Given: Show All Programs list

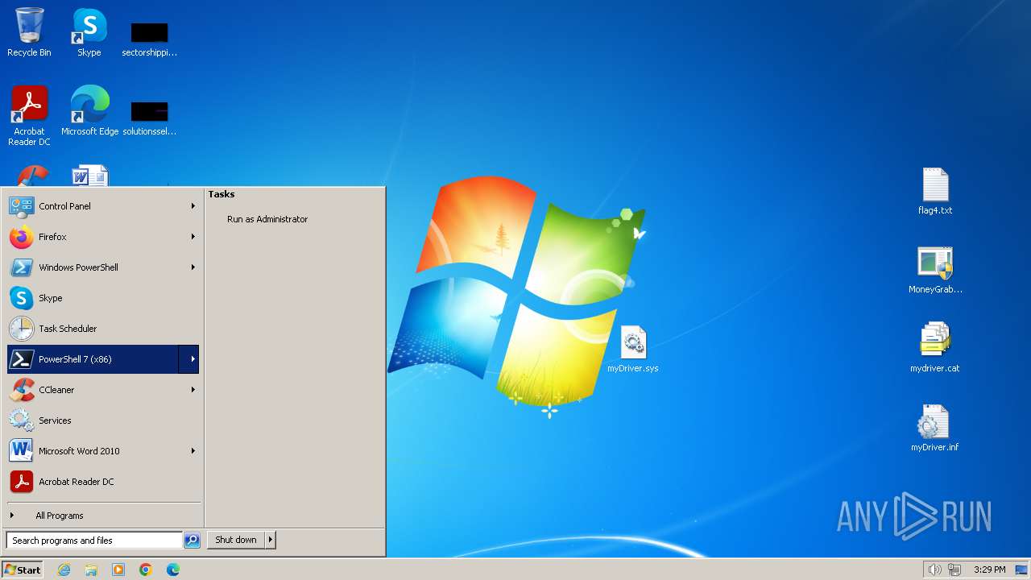Looking at the screenshot, I should (103, 516).
